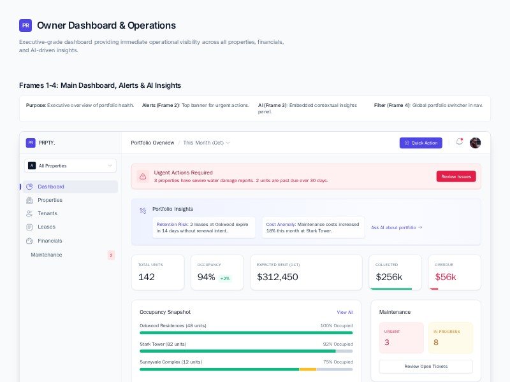Screen dimensions: 510x382
Task: Click the Properties building icon in sidebar
Action: click(x=29, y=200)
